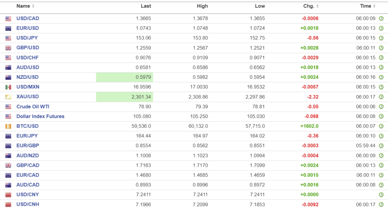Sort by Chg. column using sort arrows
The height and width of the screenshot is (208, 388).
(x=317, y=6)
